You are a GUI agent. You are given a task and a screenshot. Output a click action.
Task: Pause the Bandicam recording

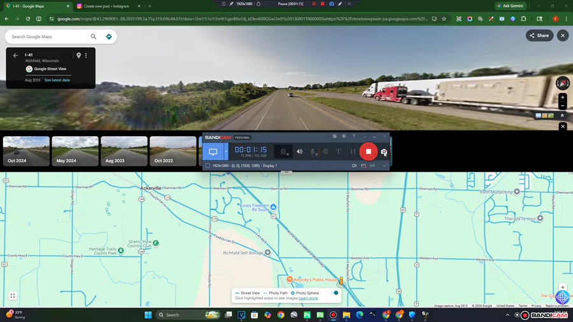pos(353,151)
